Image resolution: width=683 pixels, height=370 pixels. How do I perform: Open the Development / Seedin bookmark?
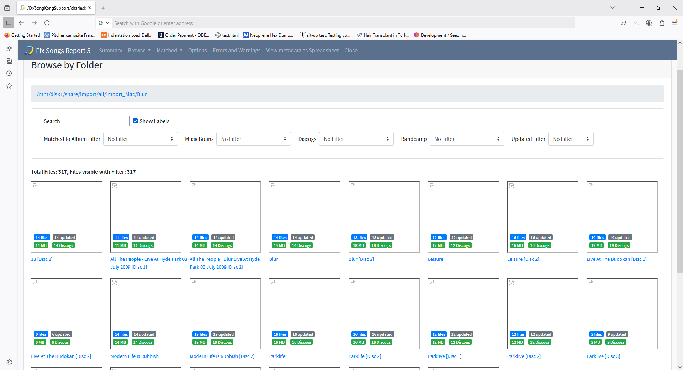[x=440, y=35]
